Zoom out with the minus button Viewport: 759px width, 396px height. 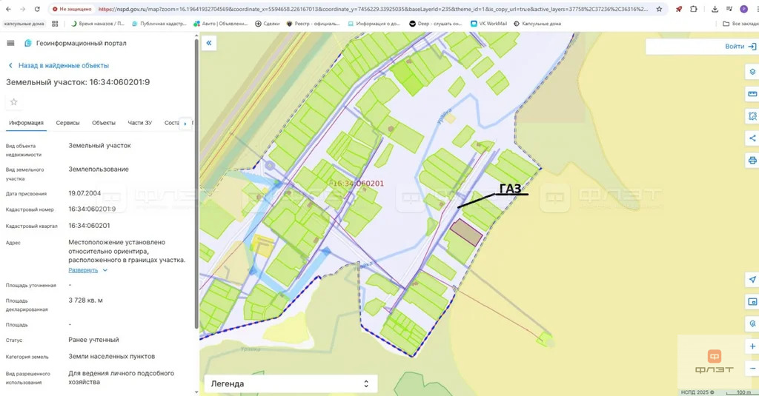[x=752, y=368]
